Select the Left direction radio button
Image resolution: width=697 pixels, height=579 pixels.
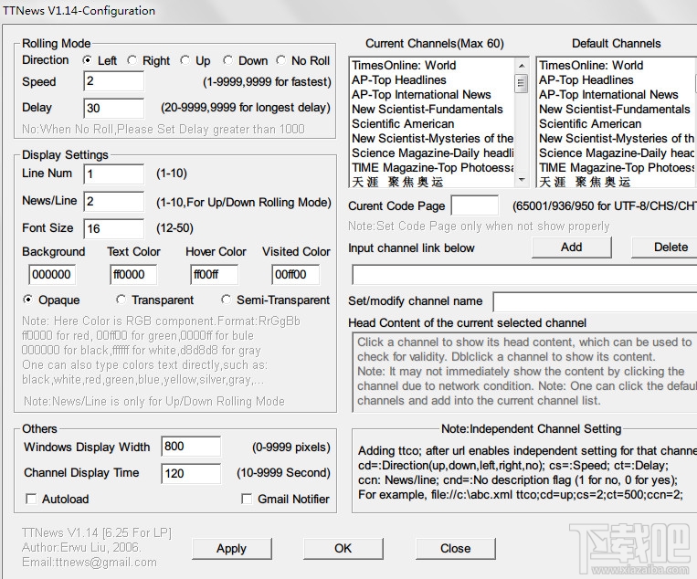coord(88,60)
